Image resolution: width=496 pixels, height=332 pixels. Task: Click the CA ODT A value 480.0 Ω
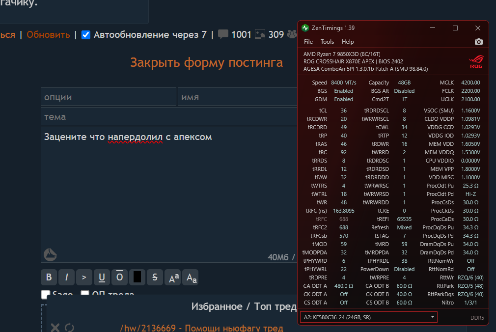point(344,286)
